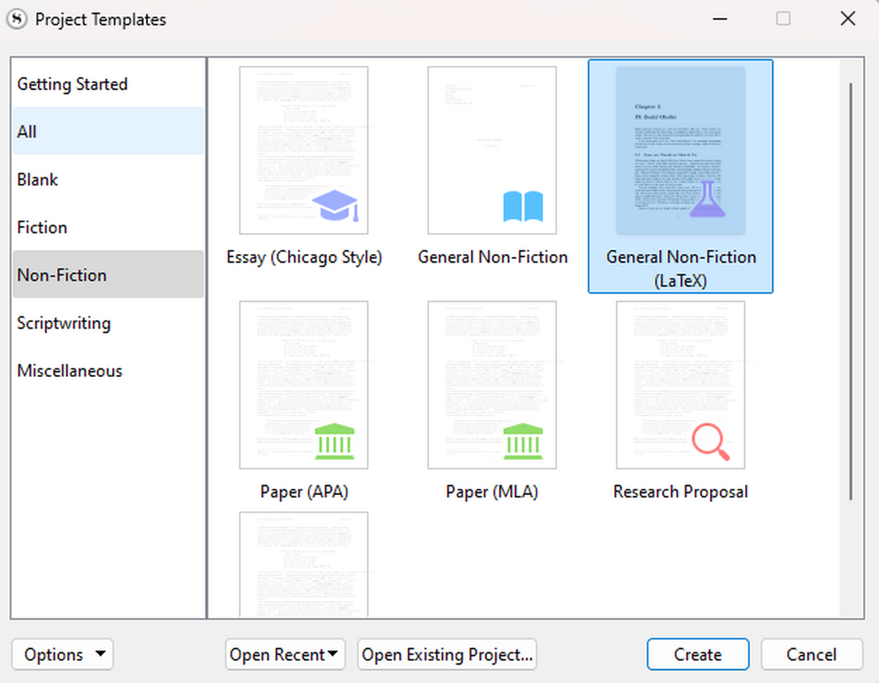Image resolution: width=879 pixels, height=683 pixels.
Task: Switch to the Fiction category
Action: (x=42, y=227)
